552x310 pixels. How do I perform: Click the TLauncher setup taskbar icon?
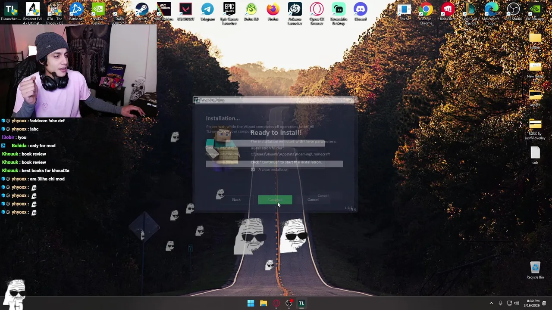click(x=301, y=304)
